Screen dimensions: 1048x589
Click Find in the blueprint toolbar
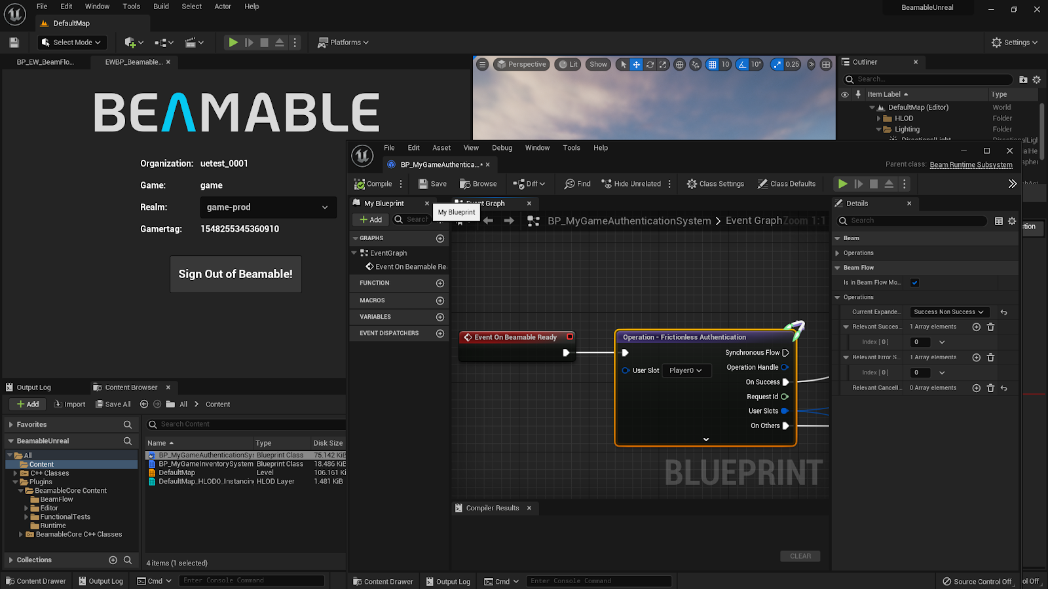coord(577,184)
